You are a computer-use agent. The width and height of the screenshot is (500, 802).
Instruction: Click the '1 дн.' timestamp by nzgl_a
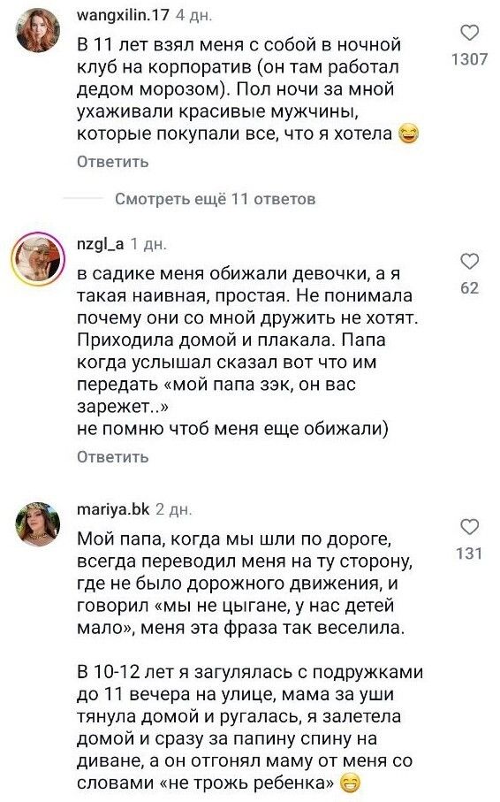coord(148,244)
